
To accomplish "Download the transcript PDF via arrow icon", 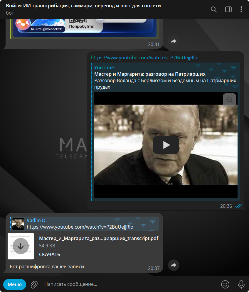I will tap(21, 246).
